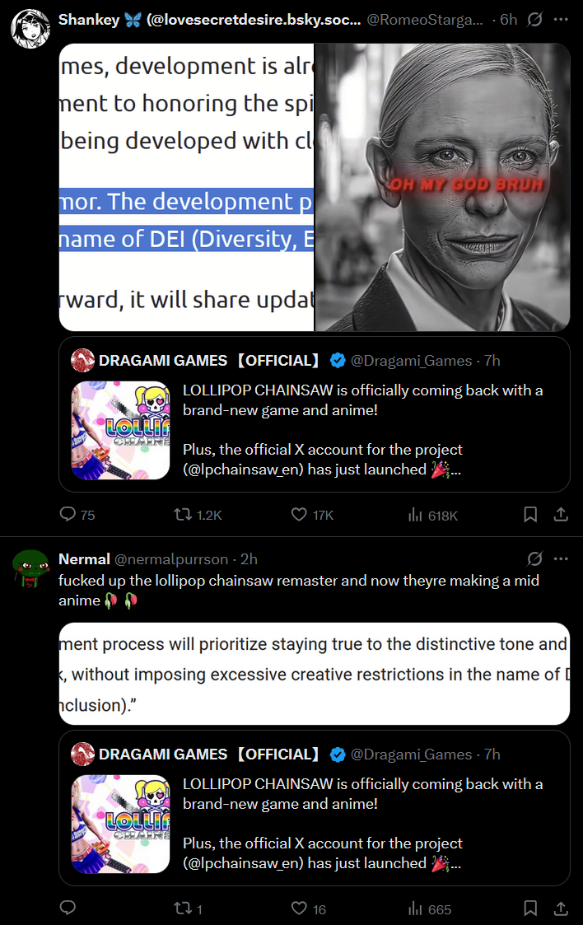Bookmark Shankey's post
Screen dimensions: 583x925
click(530, 515)
